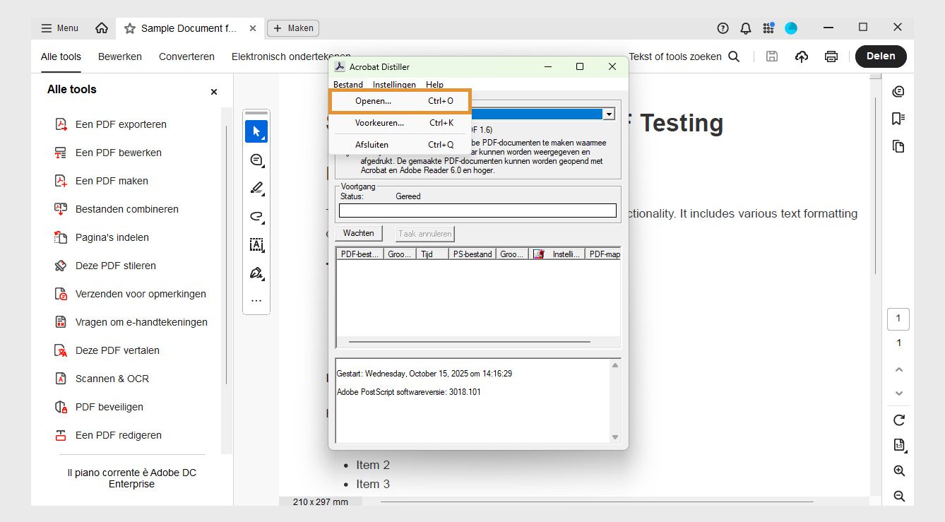Select the comment bubble tool
Viewport: 945px width, 522px height.
click(x=256, y=160)
